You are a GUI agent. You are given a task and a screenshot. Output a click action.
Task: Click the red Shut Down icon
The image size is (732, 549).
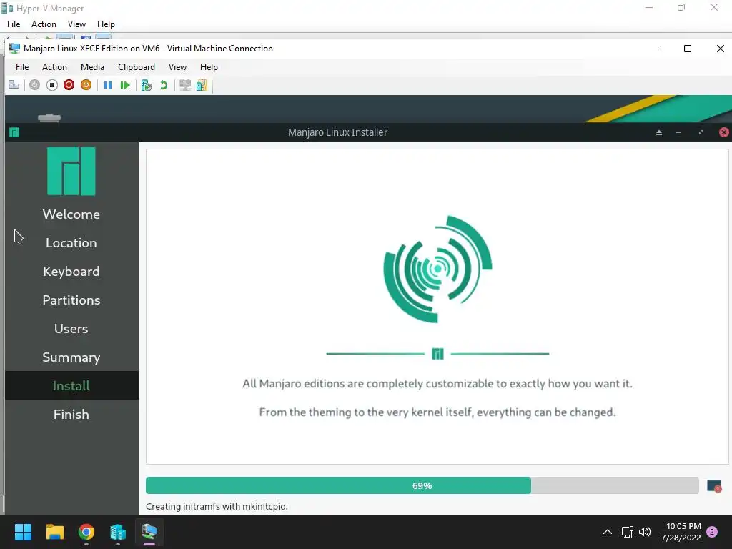(x=69, y=85)
